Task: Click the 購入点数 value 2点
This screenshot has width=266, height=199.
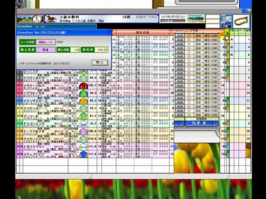Action: 75,50
